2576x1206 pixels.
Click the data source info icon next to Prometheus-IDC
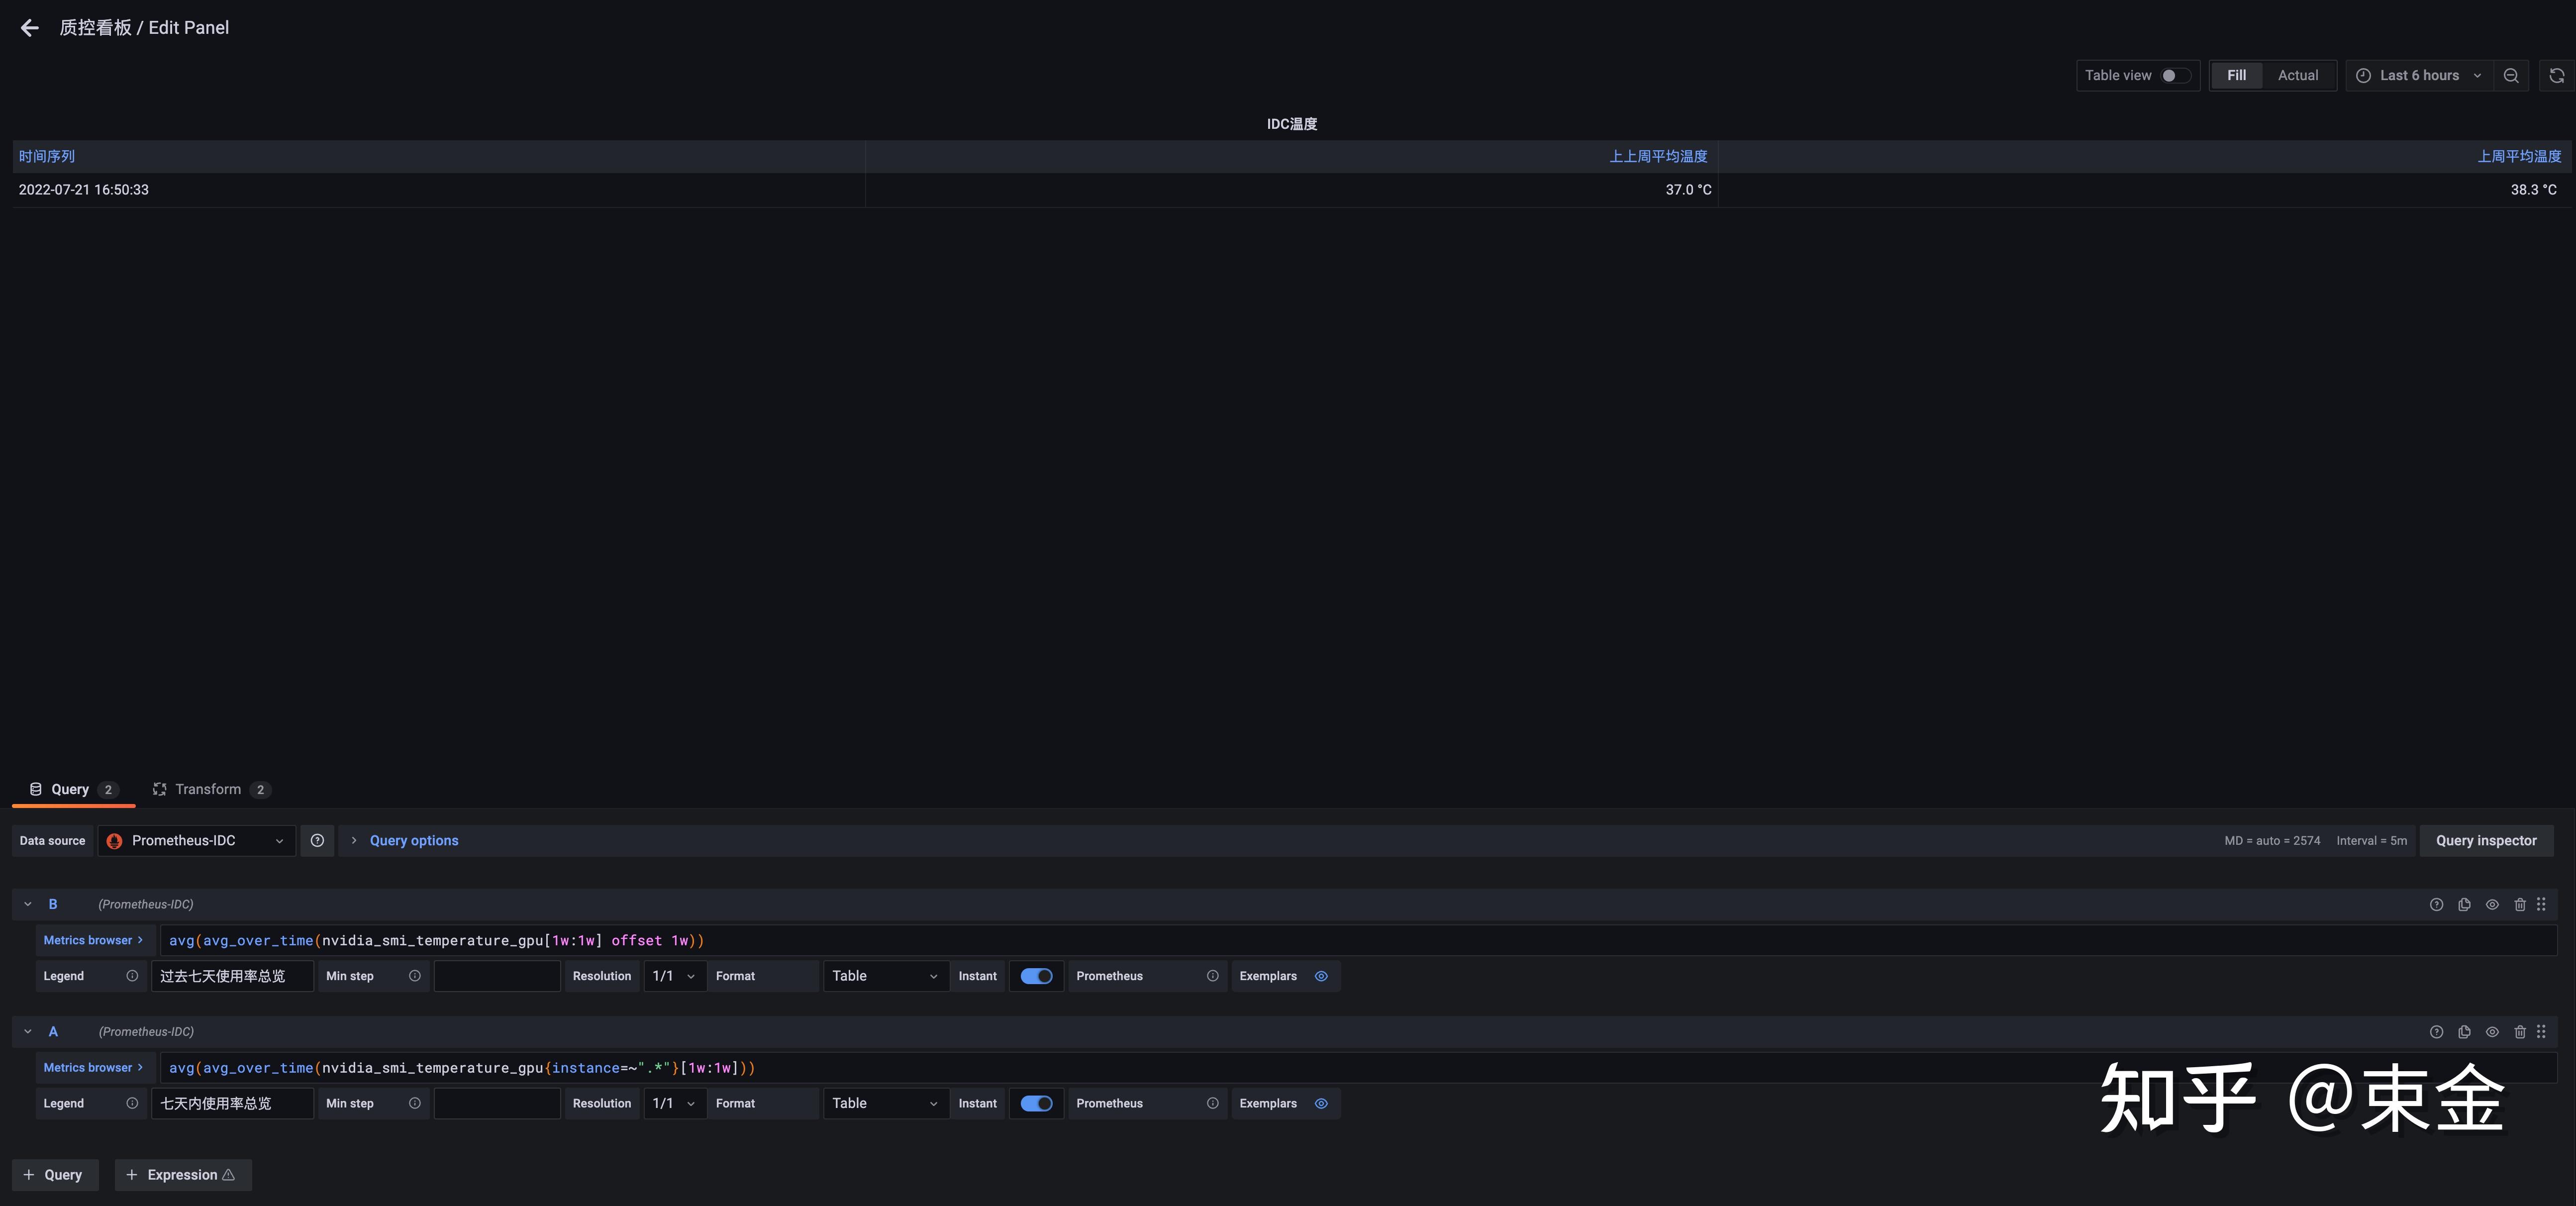317,840
